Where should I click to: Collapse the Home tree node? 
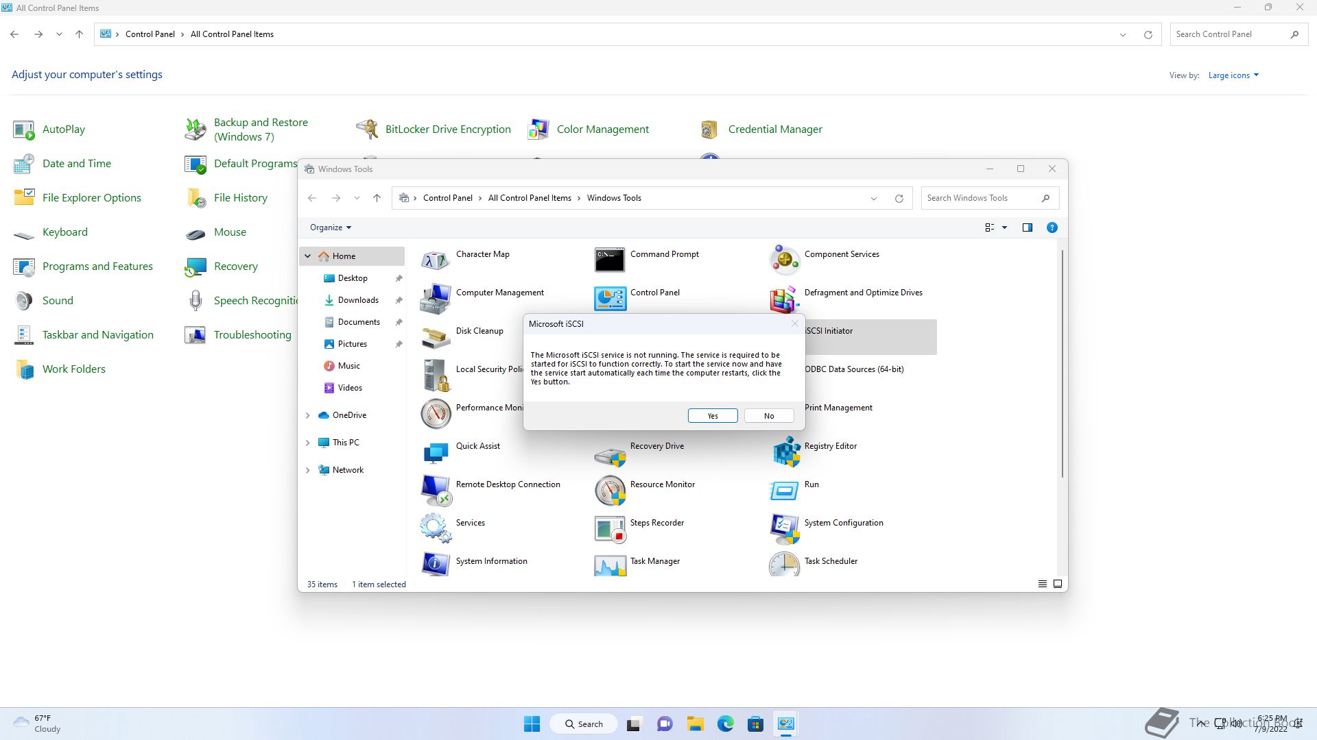click(308, 256)
